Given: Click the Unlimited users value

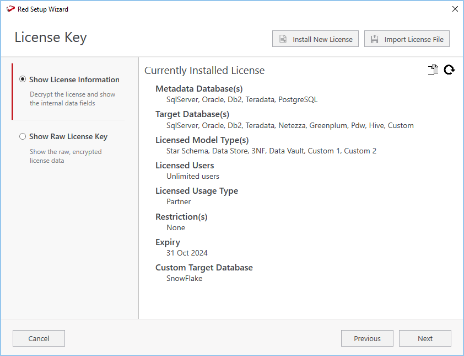Looking at the screenshot, I should 193,176.
